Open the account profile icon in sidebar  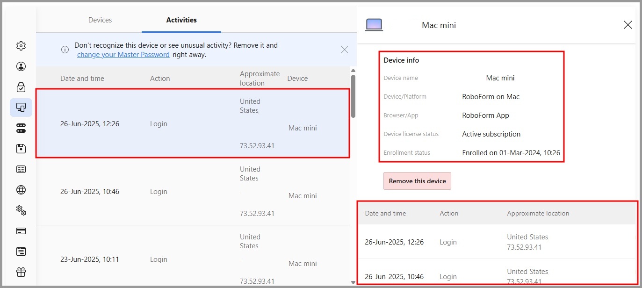pyautogui.click(x=21, y=66)
